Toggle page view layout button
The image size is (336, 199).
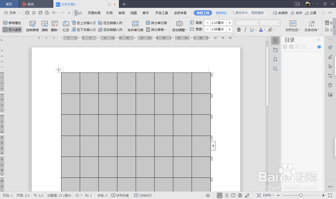coord(220,195)
